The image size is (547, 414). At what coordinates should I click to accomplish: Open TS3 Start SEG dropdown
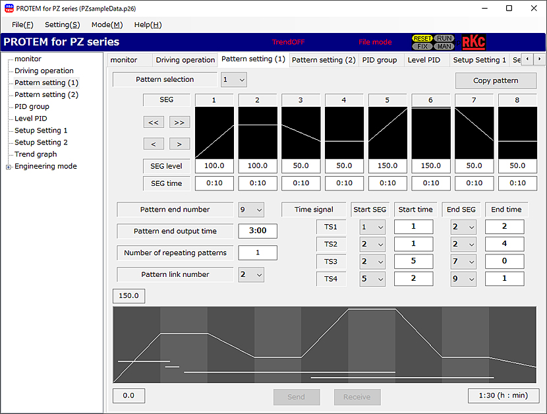point(372,262)
